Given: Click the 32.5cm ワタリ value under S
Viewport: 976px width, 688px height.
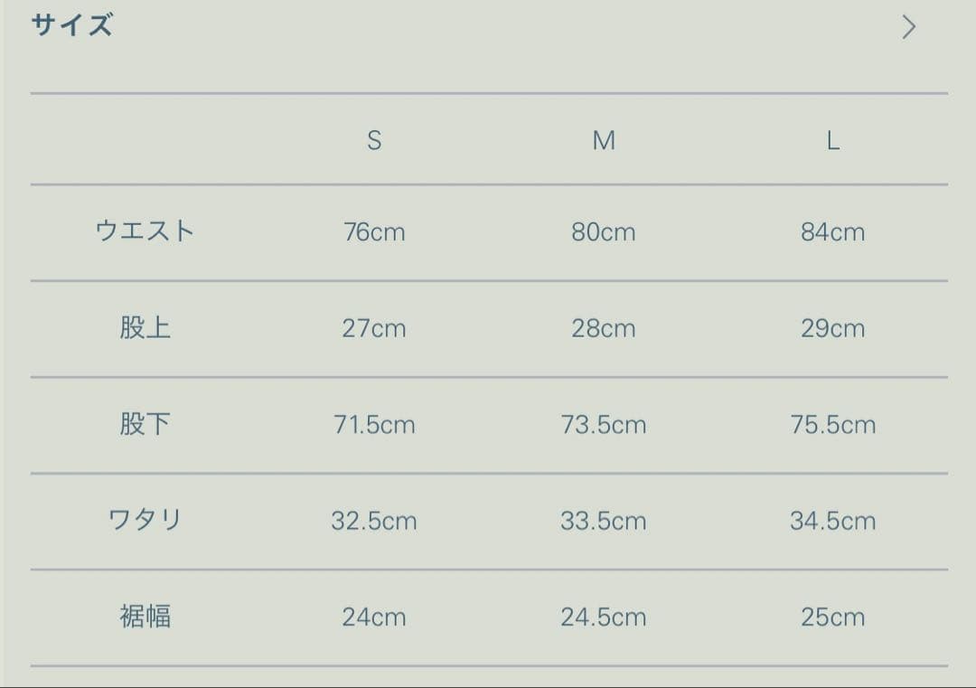Looking at the screenshot, I should tap(375, 521).
